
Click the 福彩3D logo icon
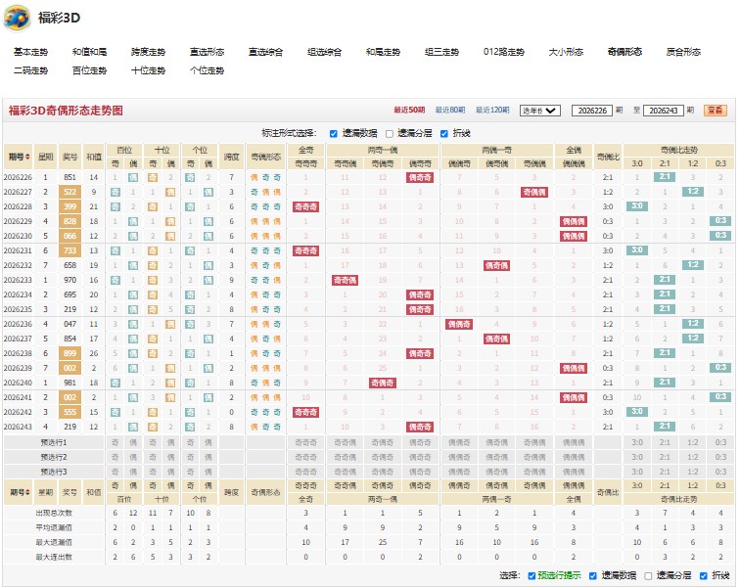tap(17, 18)
